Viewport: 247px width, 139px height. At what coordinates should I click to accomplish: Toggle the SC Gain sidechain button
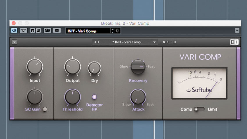coord(45,109)
